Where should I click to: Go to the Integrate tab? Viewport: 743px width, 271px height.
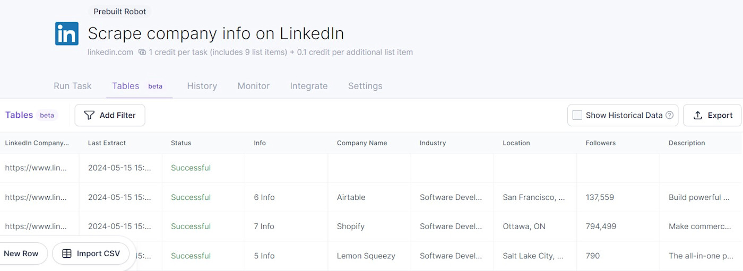pyautogui.click(x=308, y=86)
